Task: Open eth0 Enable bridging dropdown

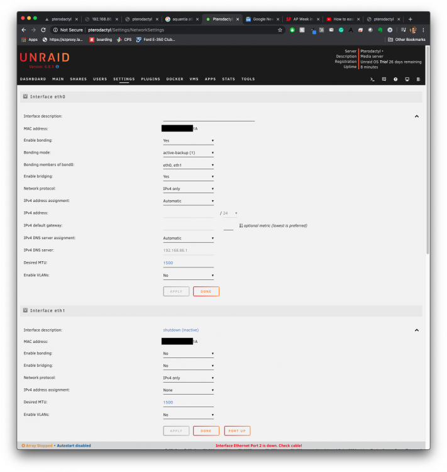Action: [x=189, y=177]
